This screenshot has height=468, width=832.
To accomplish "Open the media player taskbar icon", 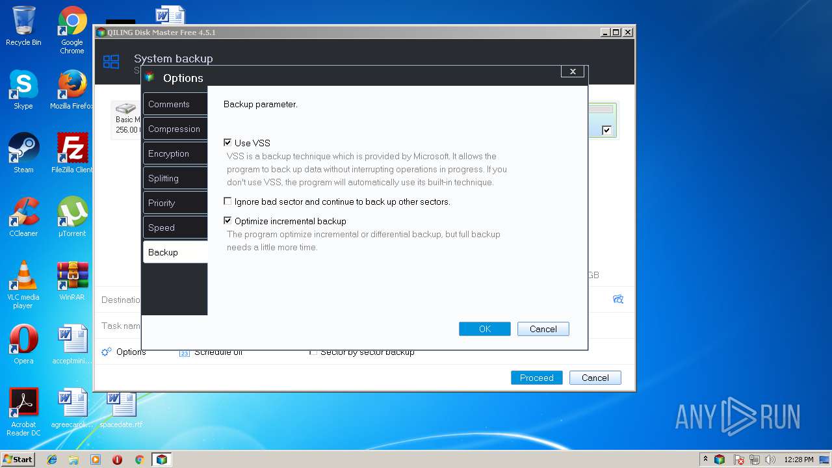I will click(x=96, y=460).
